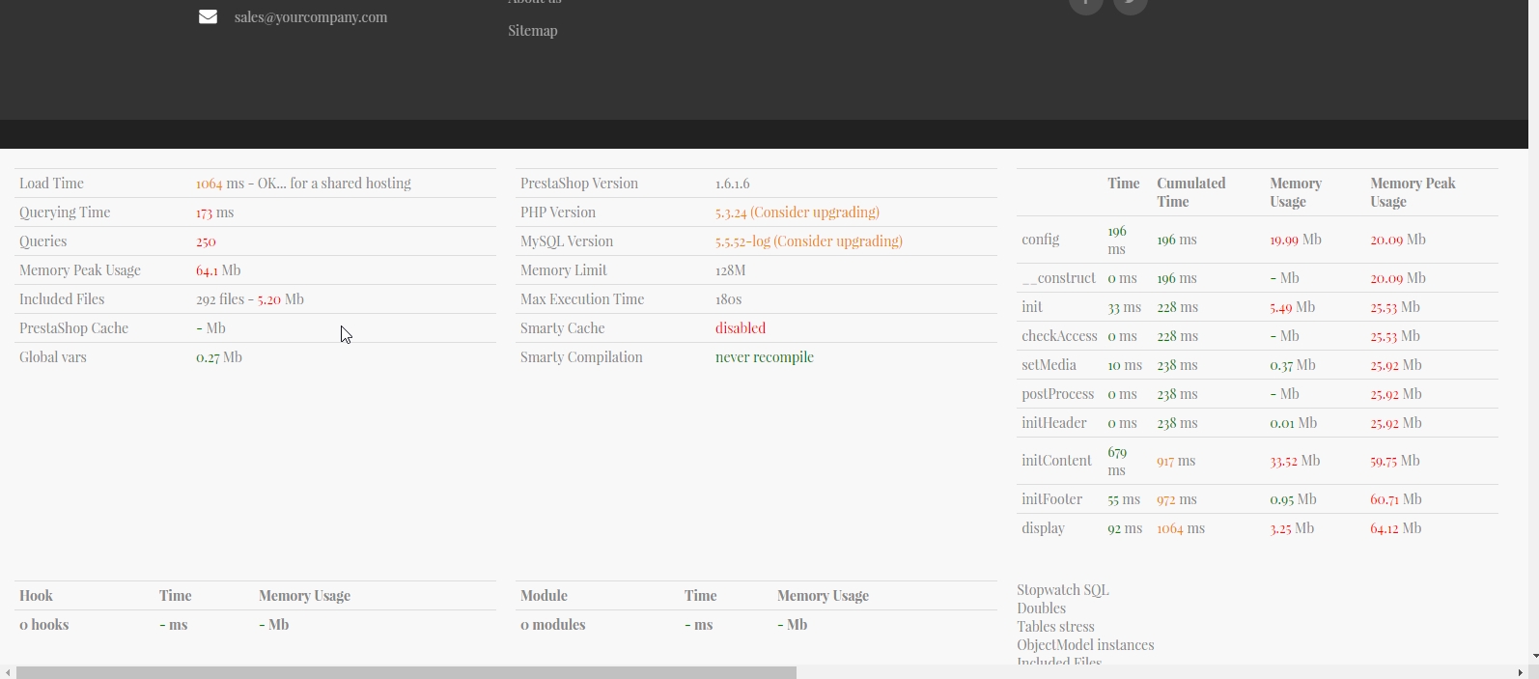Viewport: 1539px width, 679px height.
Task: Select the PrestaShop Cache row label
Action: pos(73,328)
